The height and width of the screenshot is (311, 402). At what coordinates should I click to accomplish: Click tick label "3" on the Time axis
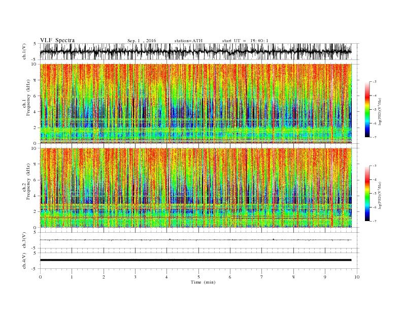[x=135, y=277]
